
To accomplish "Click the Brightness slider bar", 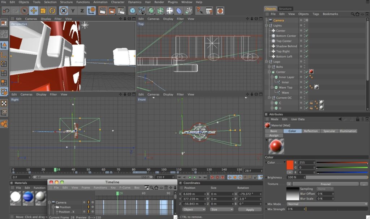I will coord(337,177).
